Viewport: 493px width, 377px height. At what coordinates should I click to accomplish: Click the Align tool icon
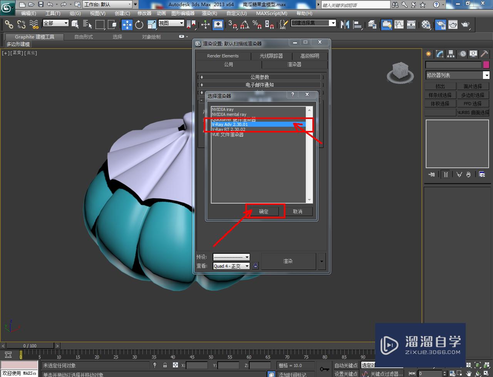point(357,25)
